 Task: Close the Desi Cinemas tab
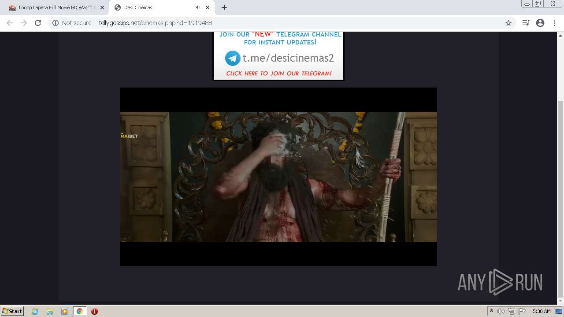(x=208, y=7)
